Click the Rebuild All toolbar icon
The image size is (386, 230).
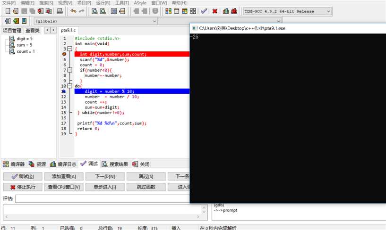click(193, 11)
